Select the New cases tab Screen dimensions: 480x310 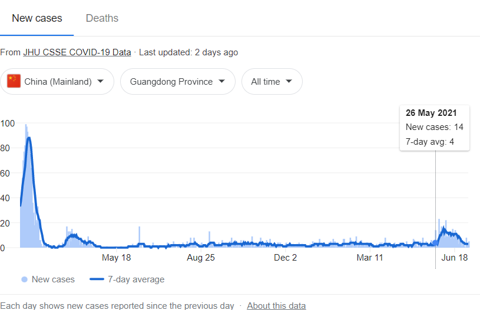click(37, 18)
